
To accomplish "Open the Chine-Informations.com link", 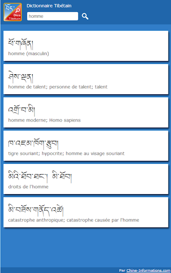I will coord(148,270).
